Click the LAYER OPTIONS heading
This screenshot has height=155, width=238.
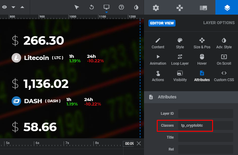(219, 23)
